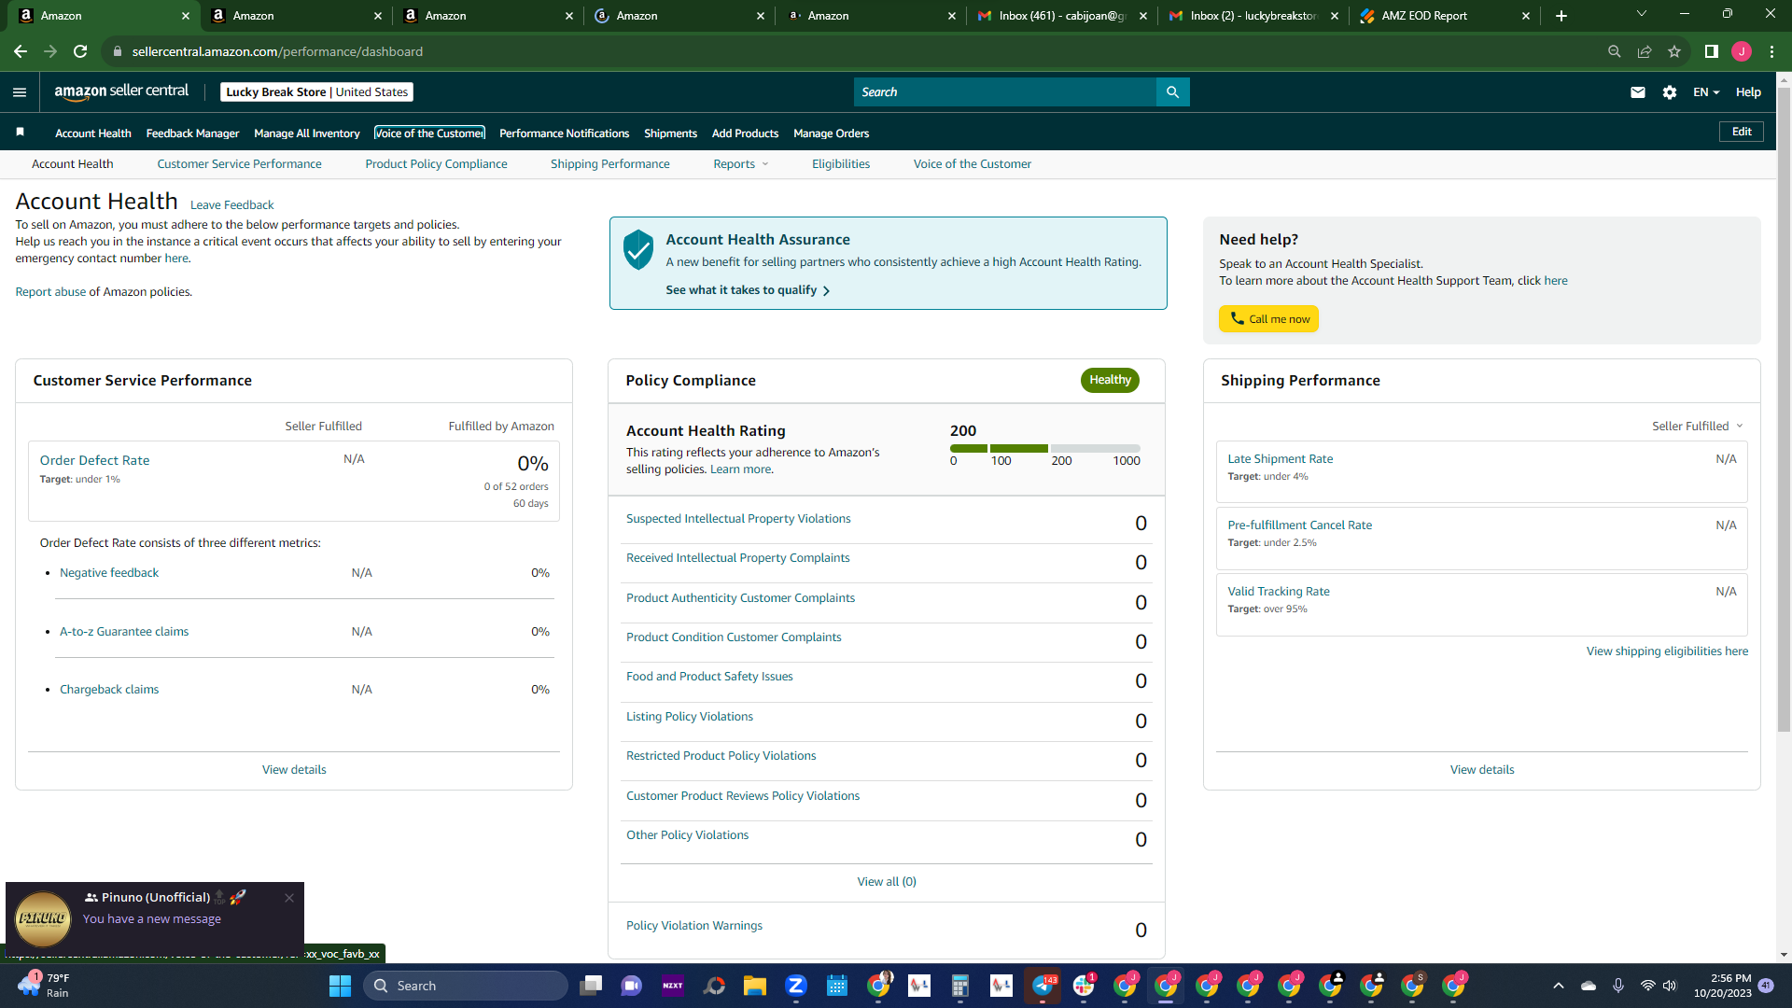Click the bookmark flag icon beside Account Health
The image size is (1792, 1008).
click(x=21, y=133)
